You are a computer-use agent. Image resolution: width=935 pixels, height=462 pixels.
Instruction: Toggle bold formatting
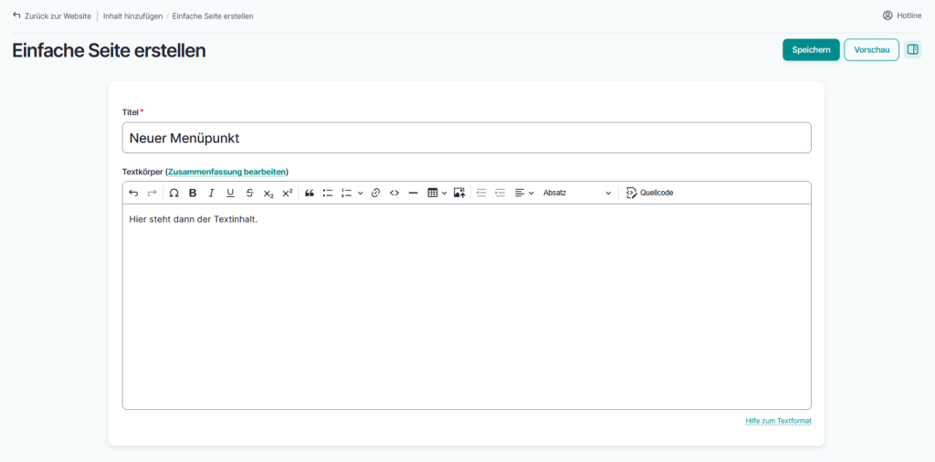pyautogui.click(x=193, y=193)
